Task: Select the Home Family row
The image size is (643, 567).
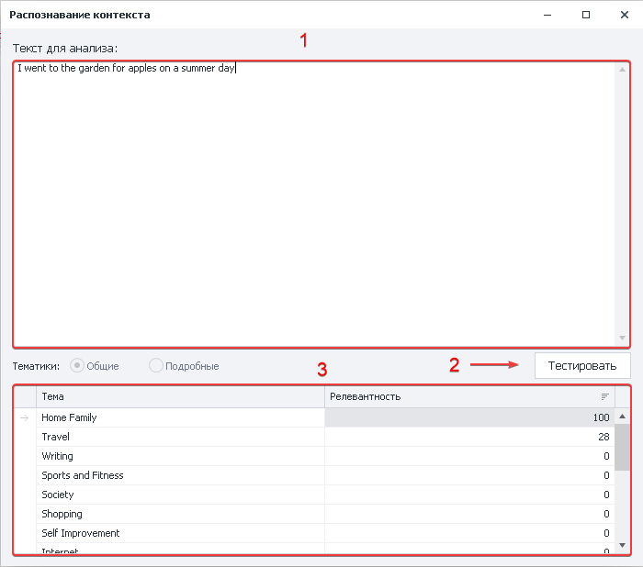Action: coord(180,417)
